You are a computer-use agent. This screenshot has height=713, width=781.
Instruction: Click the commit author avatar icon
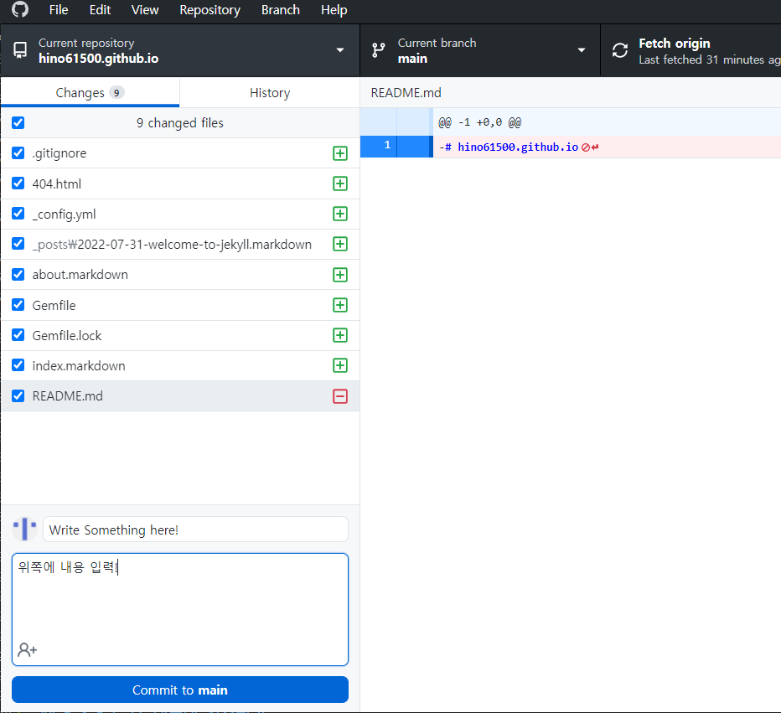click(x=25, y=530)
